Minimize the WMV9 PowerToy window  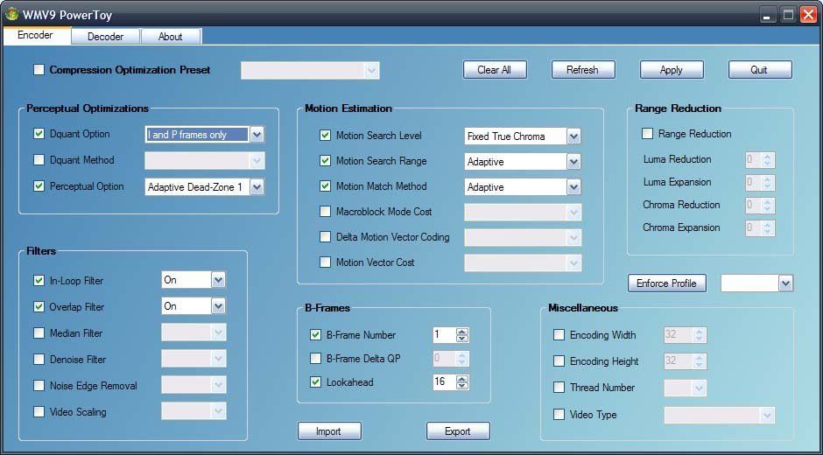[x=768, y=15]
